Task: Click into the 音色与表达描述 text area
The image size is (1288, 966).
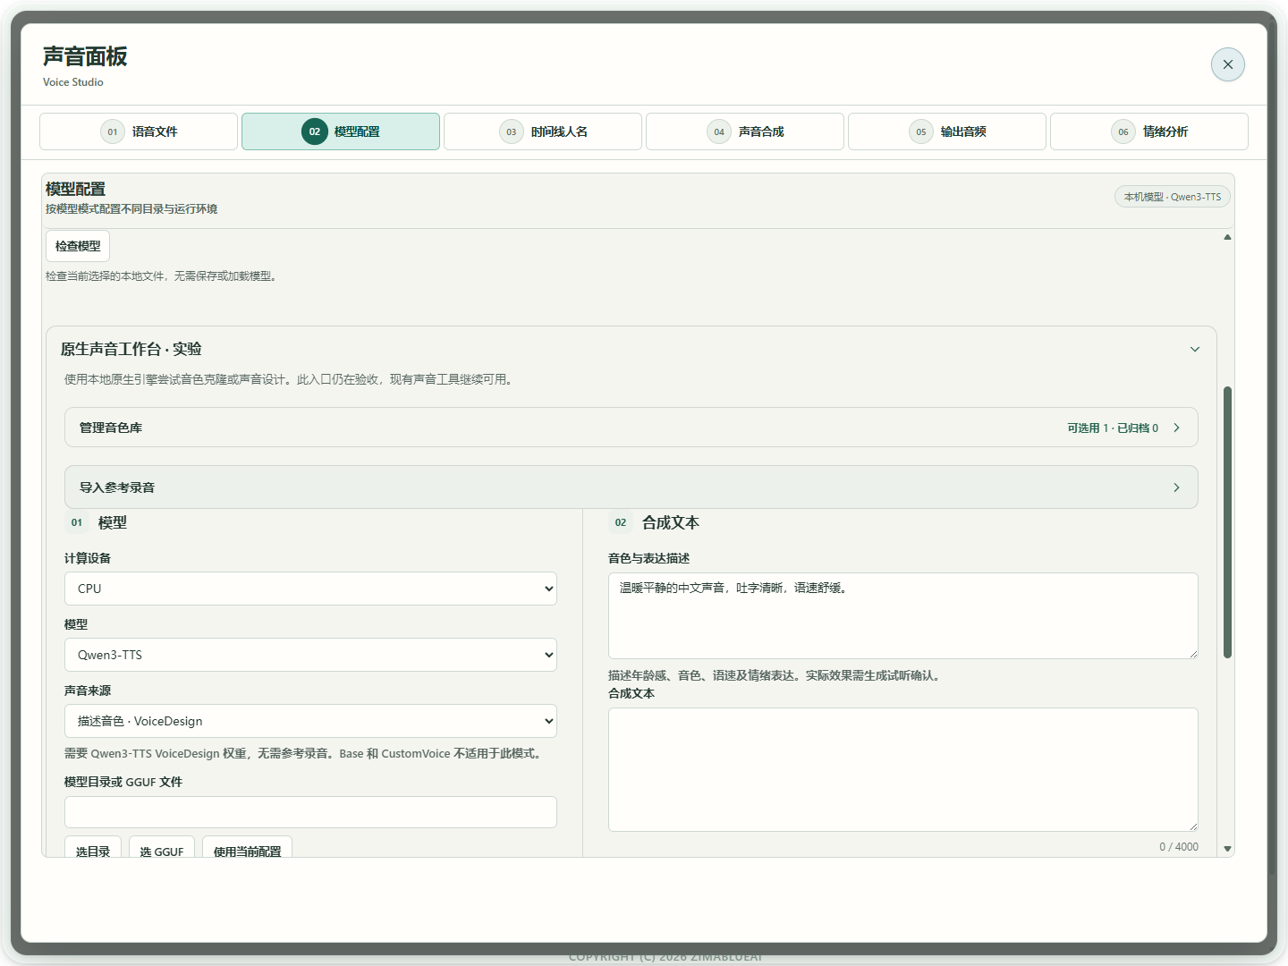Action: [903, 615]
